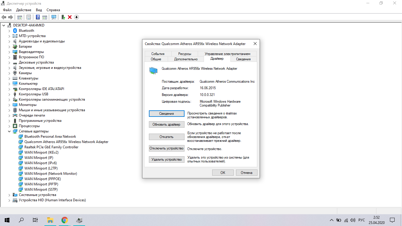The height and width of the screenshot is (226, 402).
Task: Collapse the Сетевые адаптеры category
Action: 9,131
